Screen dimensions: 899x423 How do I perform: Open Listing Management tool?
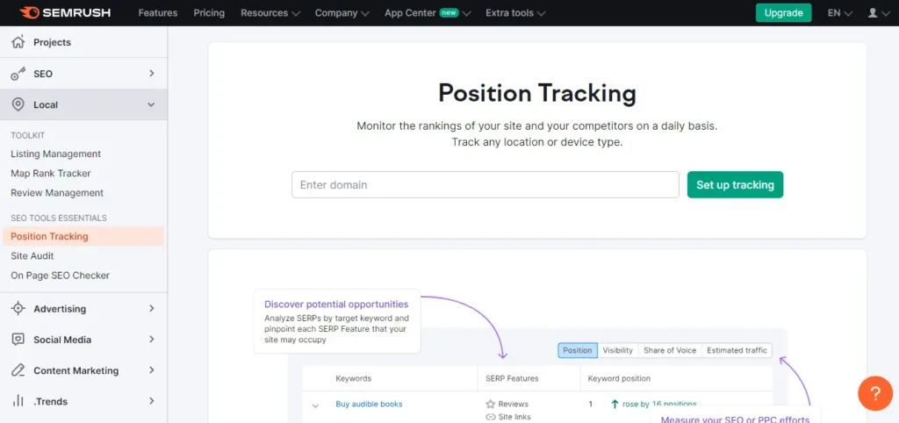(55, 154)
